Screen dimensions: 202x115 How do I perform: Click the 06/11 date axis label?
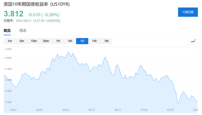(118, 110)
